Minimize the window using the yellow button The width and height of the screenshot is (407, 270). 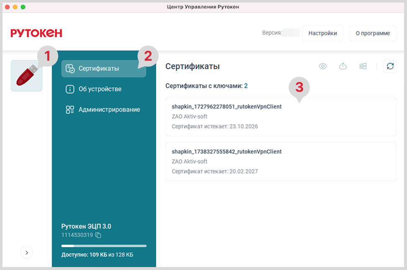[x=15, y=7]
